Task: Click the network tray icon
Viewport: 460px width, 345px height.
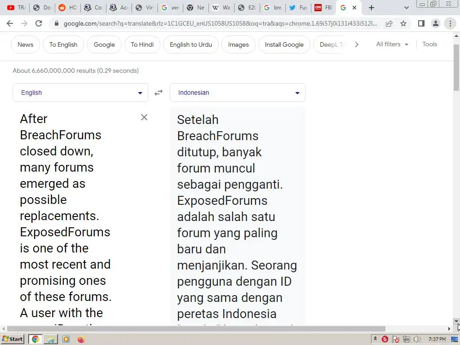Action: (x=406, y=340)
